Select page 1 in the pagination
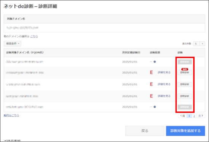209x142 pixels. pyautogui.click(x=189, y=116)
